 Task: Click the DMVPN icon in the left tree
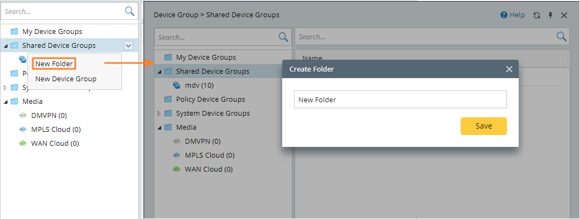tap(23, 115)
